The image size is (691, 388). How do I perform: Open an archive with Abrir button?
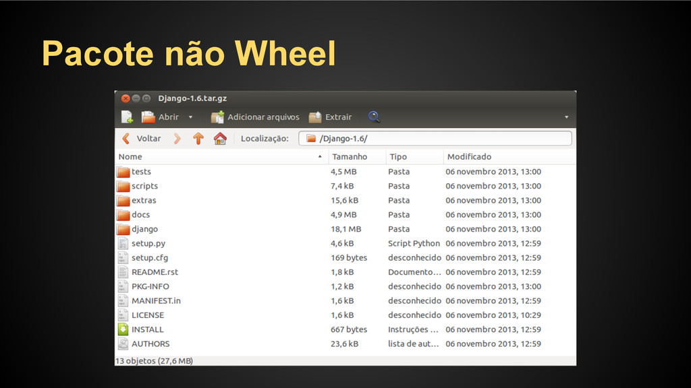tap(161, 117)
